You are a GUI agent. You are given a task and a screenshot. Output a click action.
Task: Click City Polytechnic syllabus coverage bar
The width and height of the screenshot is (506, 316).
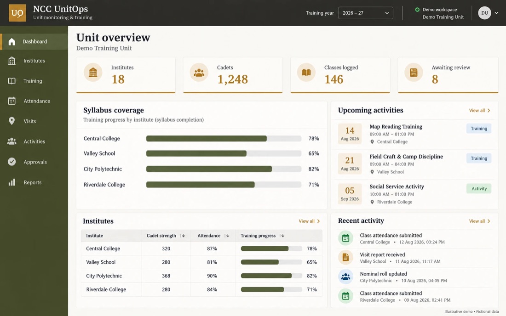(x=224, y=169)
